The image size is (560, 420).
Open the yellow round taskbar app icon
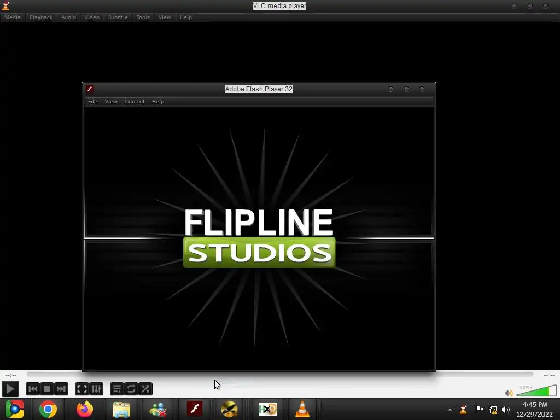click(229, 409)
